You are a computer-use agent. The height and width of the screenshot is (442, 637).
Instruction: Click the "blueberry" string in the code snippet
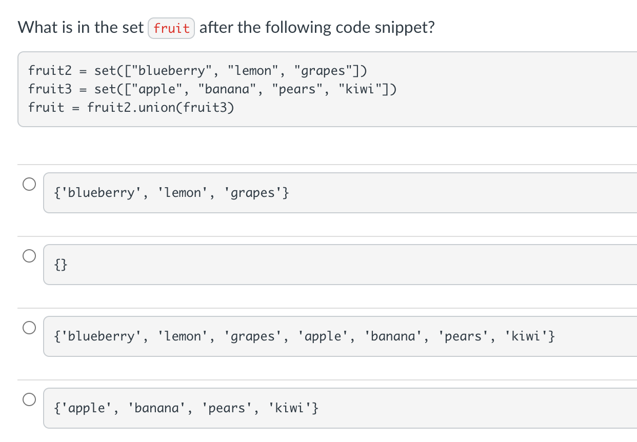(175, 70)
